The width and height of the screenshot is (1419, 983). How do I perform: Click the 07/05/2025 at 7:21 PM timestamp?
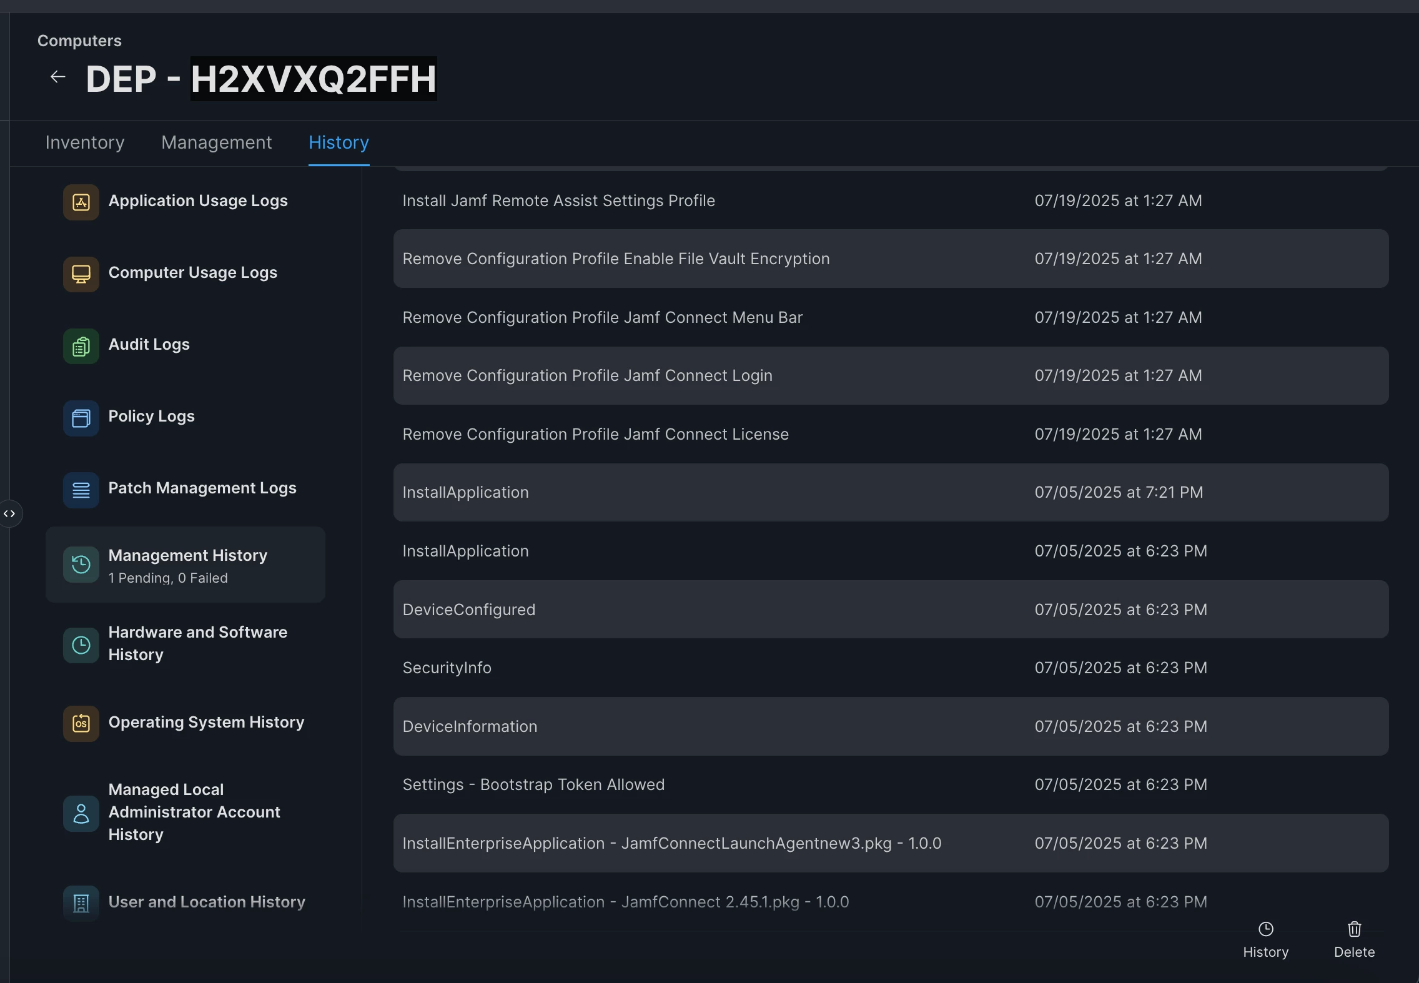pos(1119,492)
